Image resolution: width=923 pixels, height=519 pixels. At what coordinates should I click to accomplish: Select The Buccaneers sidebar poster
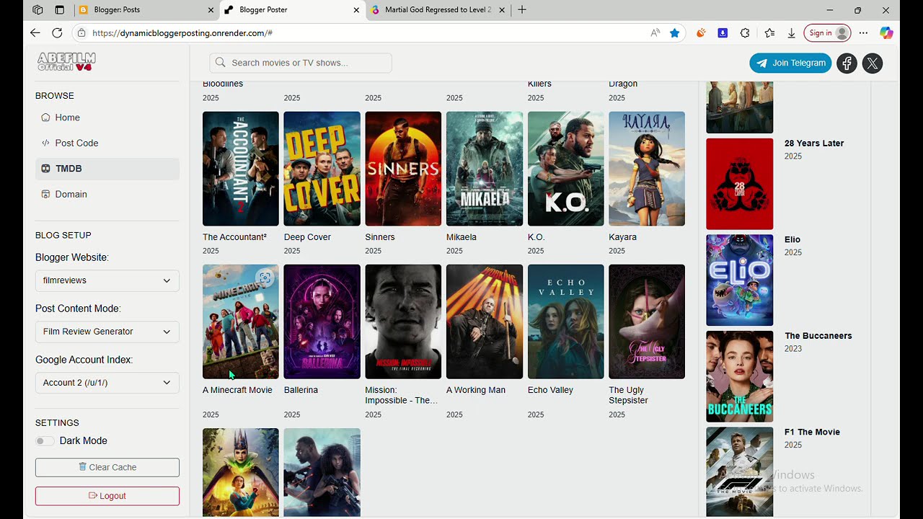click(x=739, y=376)
